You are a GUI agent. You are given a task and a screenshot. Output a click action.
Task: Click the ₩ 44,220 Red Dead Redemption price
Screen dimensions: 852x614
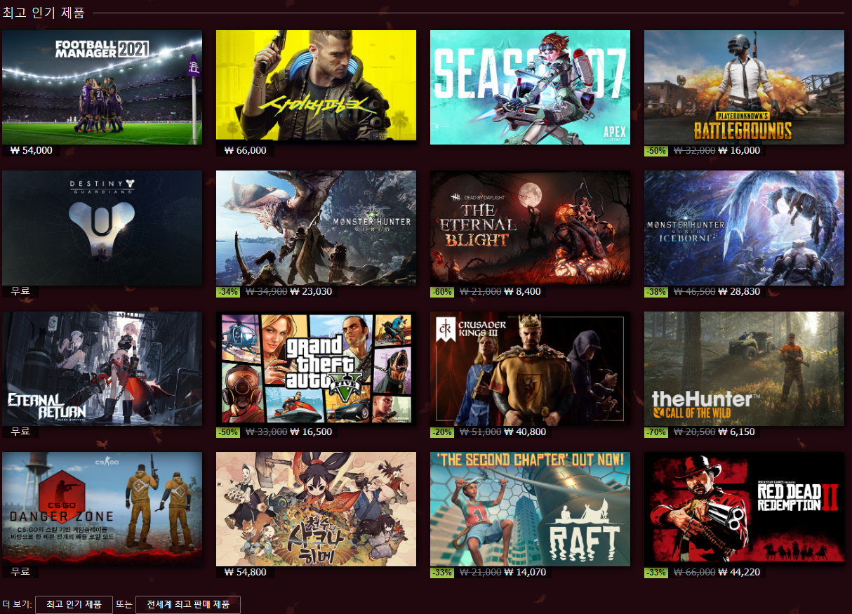[739, 572]
